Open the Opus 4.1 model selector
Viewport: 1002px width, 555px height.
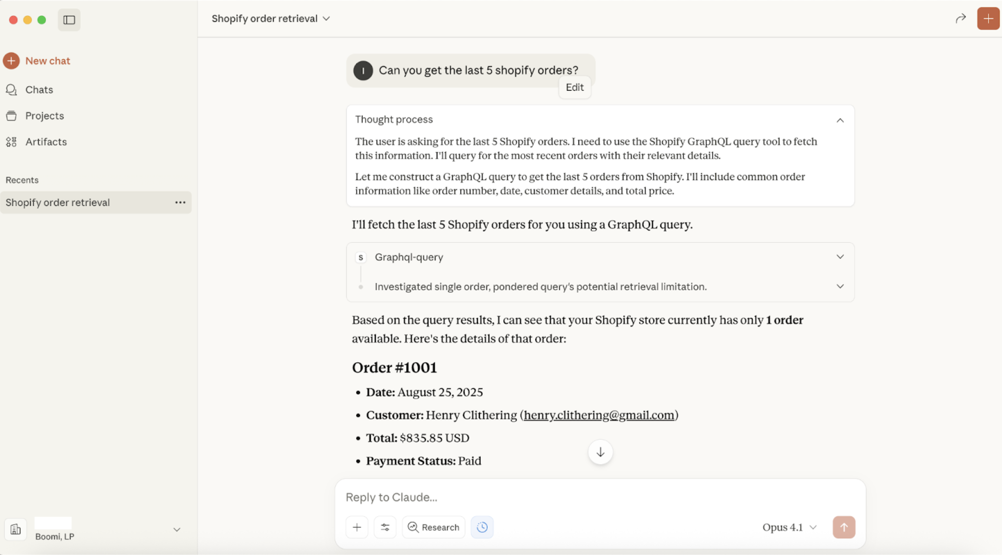pyautogui.click(x=789, y=527)
